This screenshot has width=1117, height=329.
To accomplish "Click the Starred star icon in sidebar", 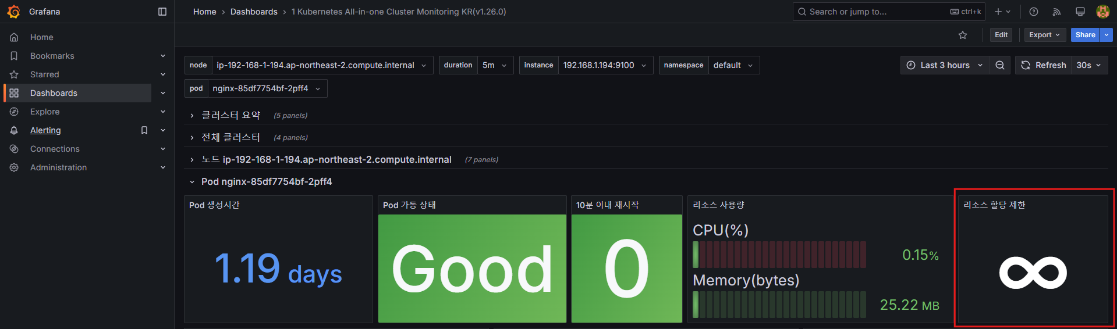I will (x=14, y=74).
